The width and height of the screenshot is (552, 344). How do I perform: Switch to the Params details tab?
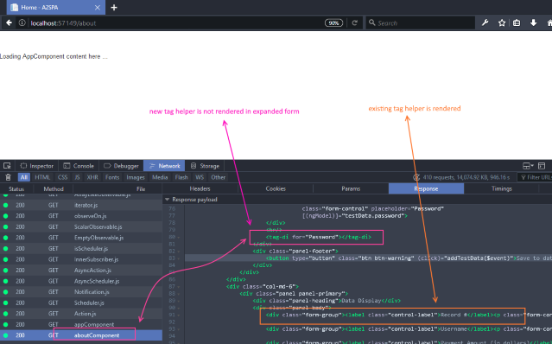[351, 188]
